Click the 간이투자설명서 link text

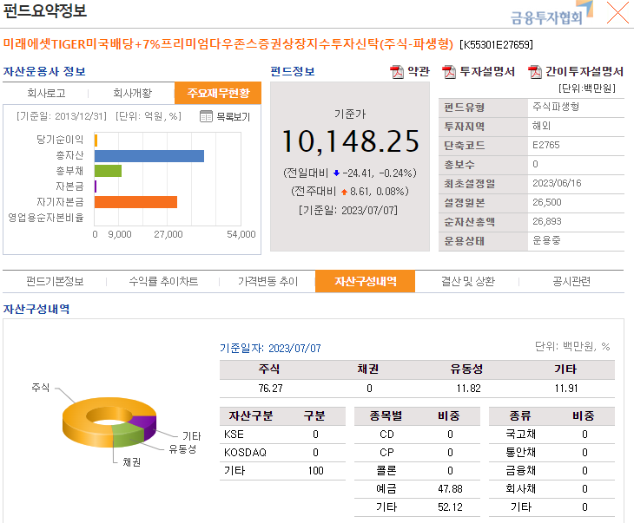click(x=584, y=71)
